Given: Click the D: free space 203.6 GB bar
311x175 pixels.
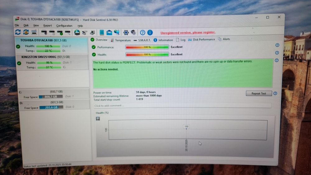Looking at the screenshot, I should pyautogui.click(x=51, y=107).
